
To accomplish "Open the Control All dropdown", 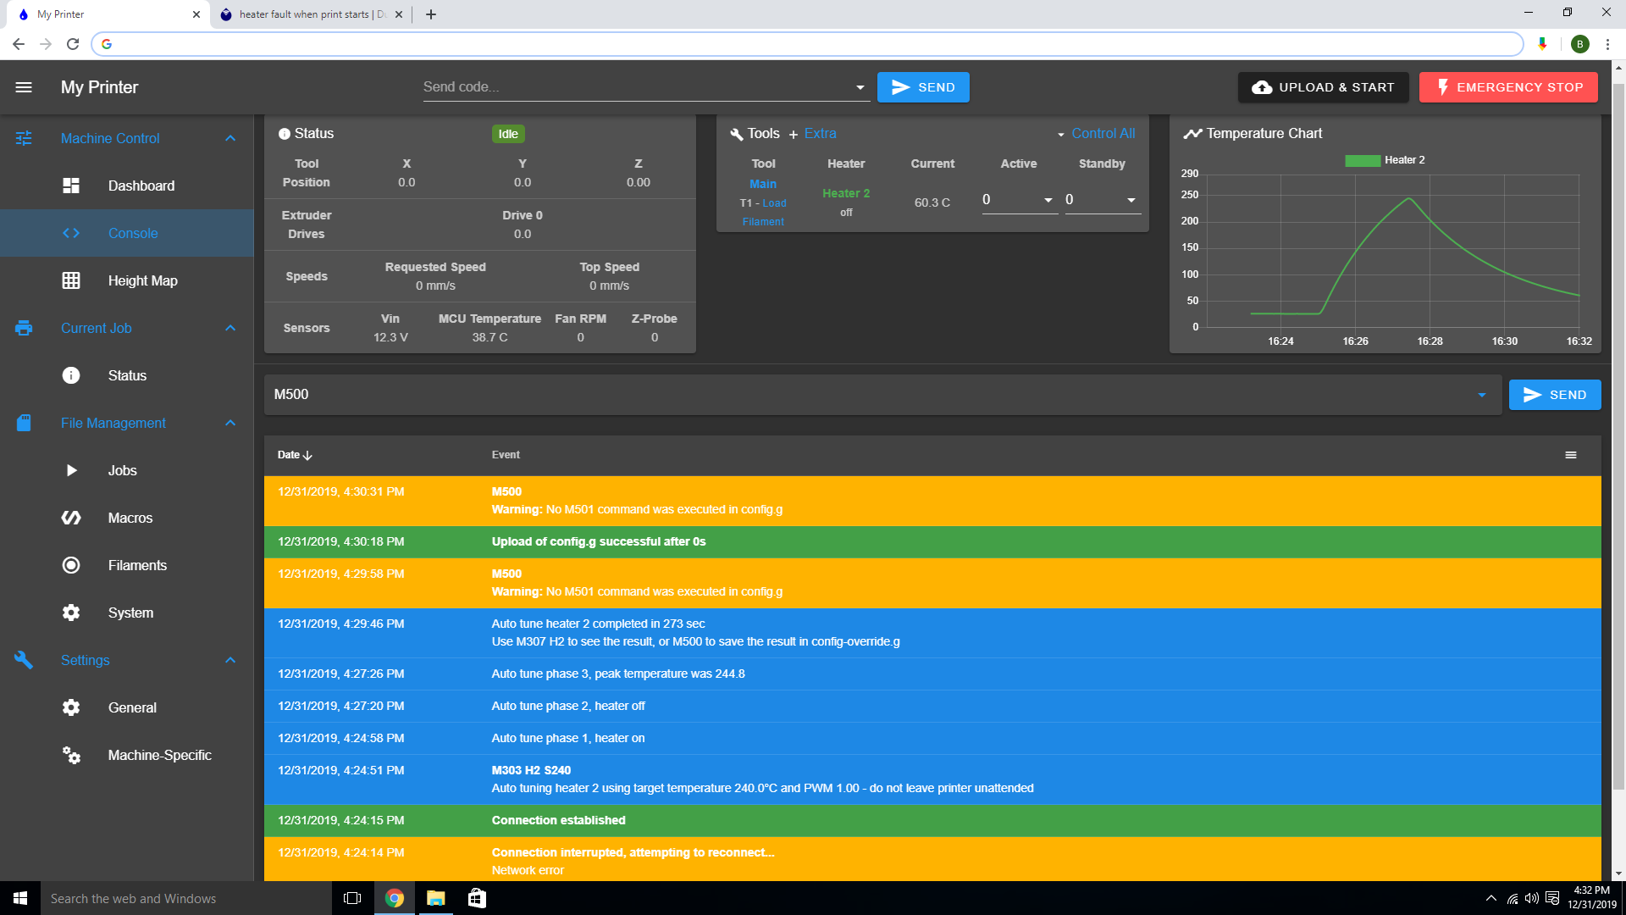I will (x=1096, y=134).
